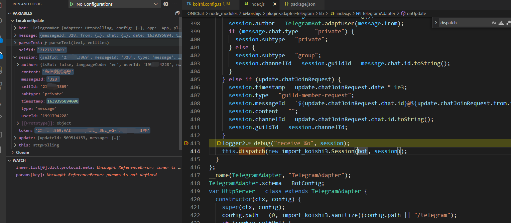
Task: Expand the [[Prototype]] entry
Action: tap(18, 123)
